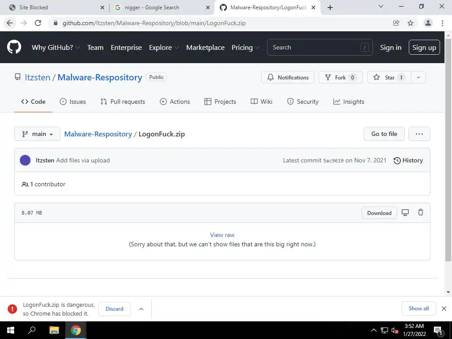The image size is (452, 339).
Task: Open the Actions tab
Action: coord(175,102)
